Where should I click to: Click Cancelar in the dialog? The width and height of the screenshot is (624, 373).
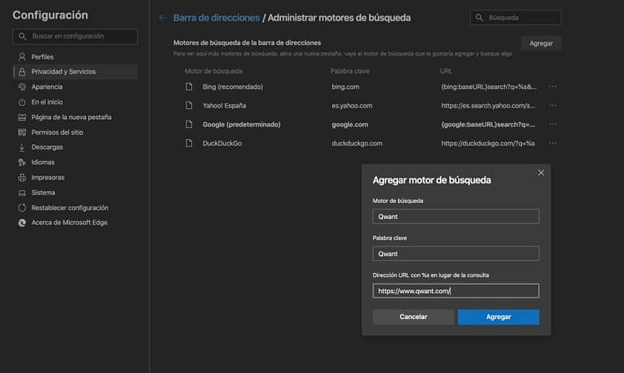pos(413,317)
